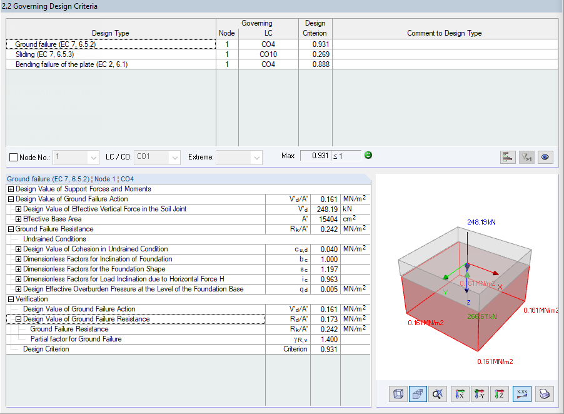Click the Comment to Design Type header
Screen dimensions: 564x414
(445, 29)
